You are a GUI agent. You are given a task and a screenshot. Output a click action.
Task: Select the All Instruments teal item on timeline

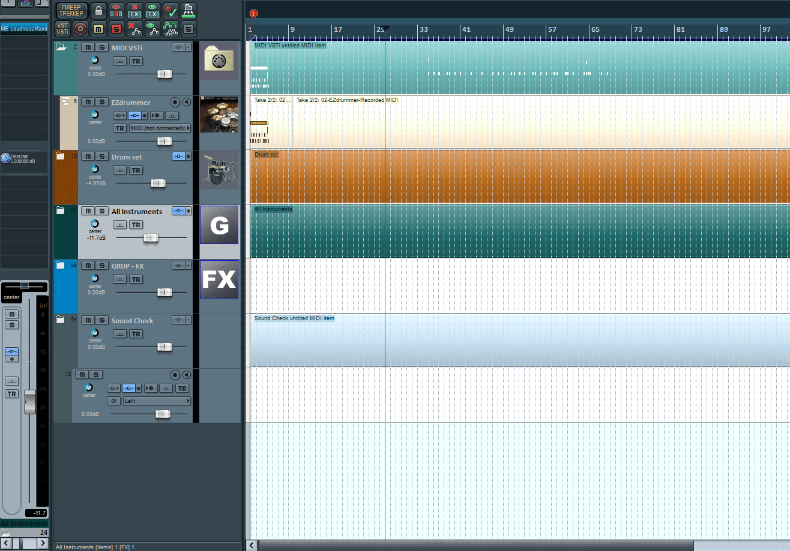[x=520, y=231]
